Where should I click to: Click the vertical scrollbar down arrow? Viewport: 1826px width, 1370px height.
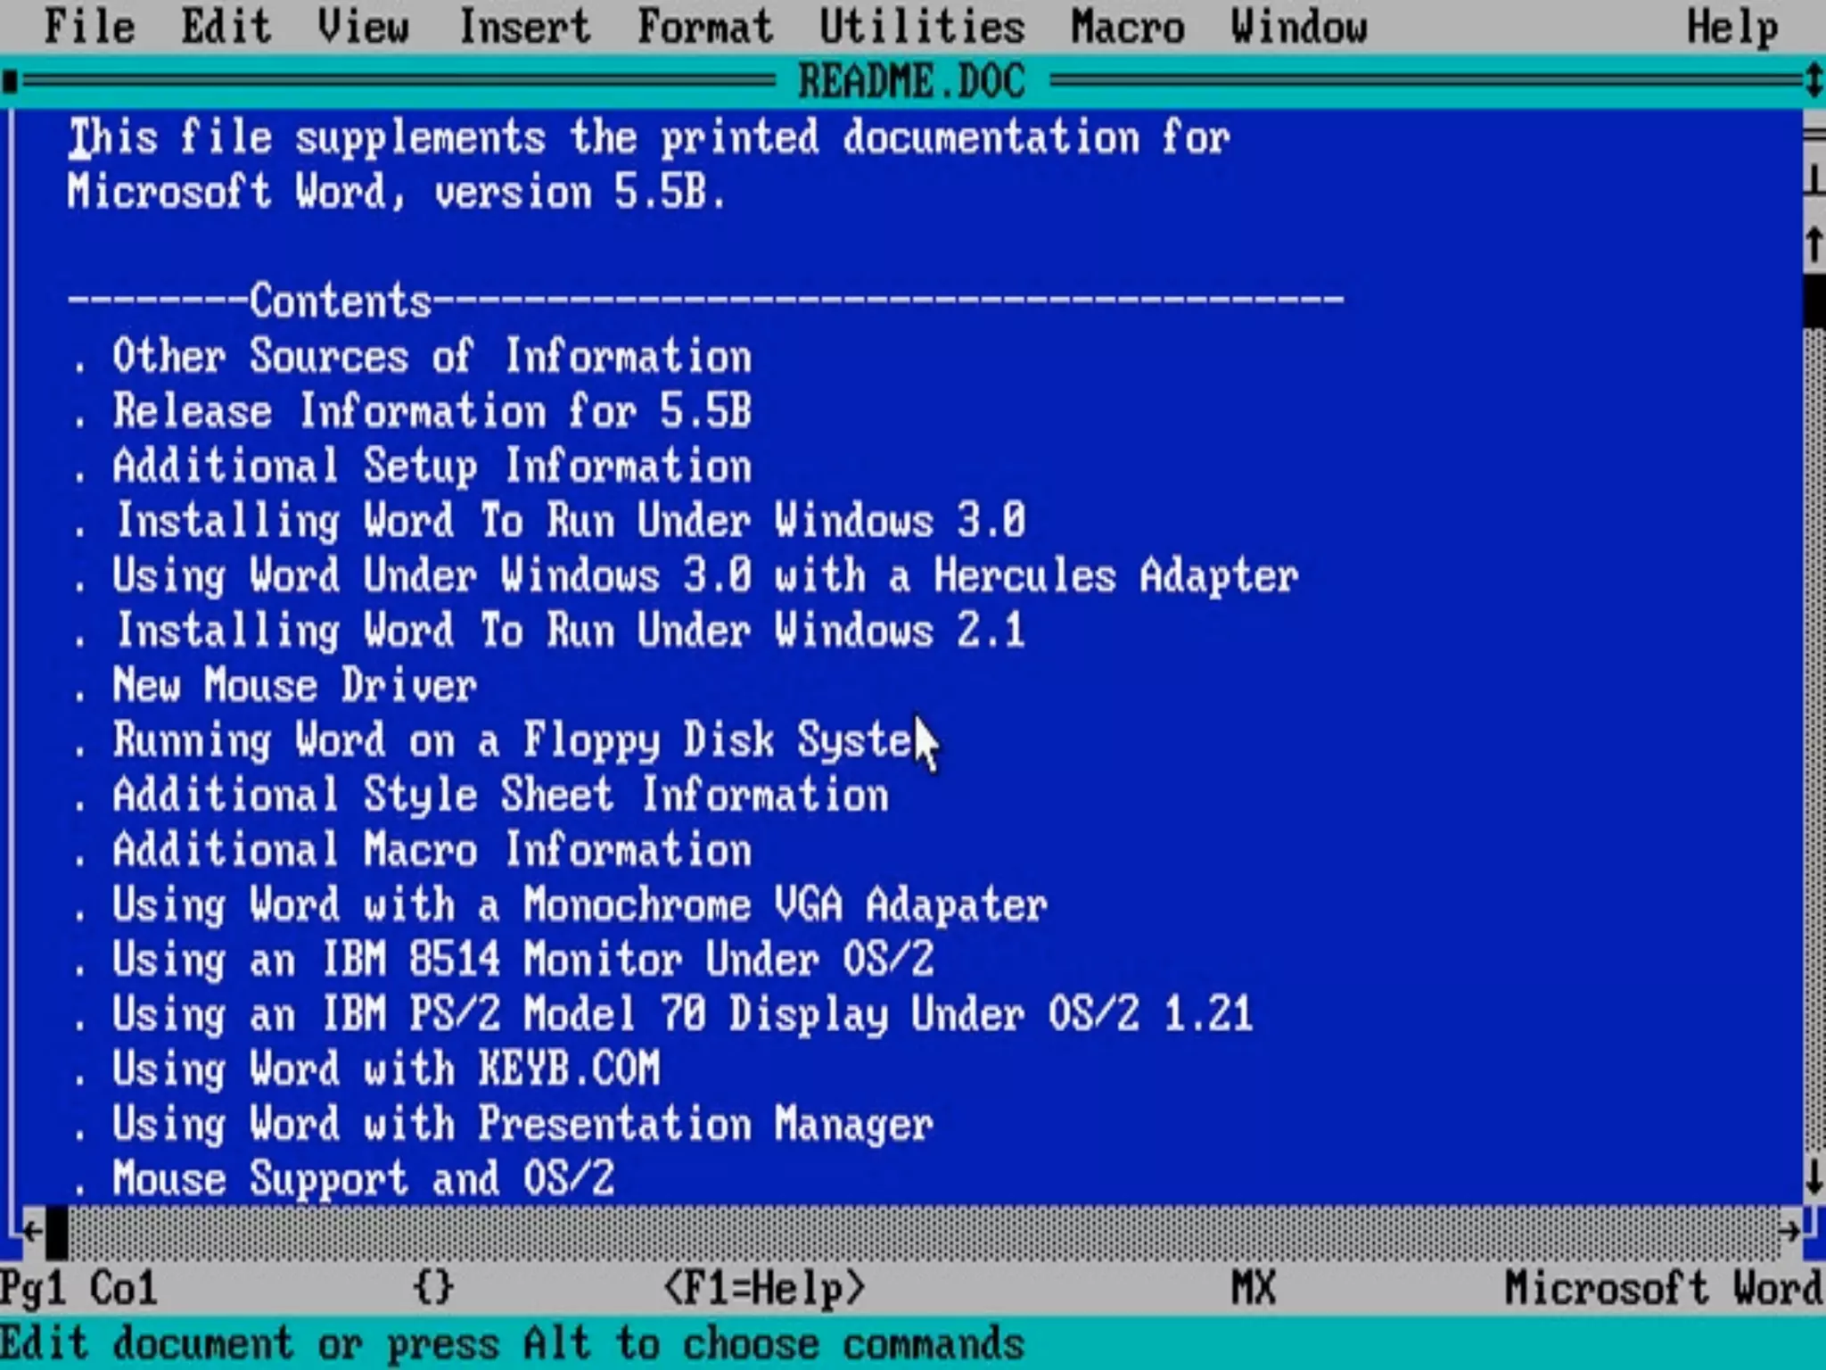click(x=1814, y=1177)
